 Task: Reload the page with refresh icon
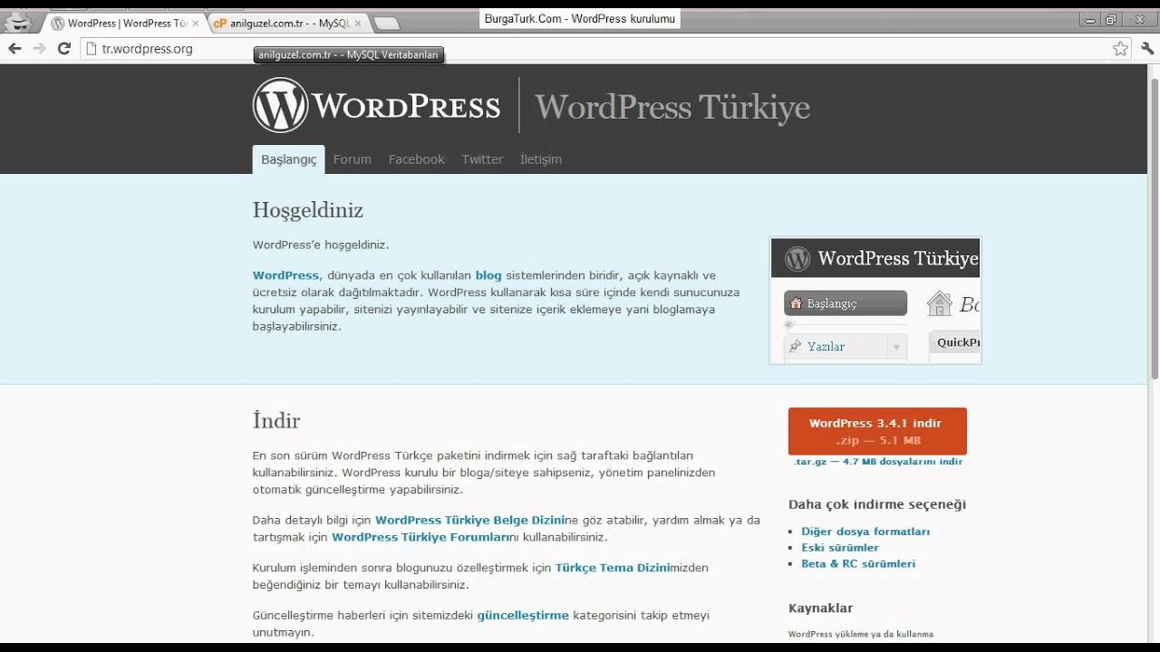pos(64,49)
